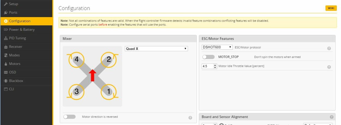Toggle Motor direction is reversed switch
The width and height of the screenshot is (341, 125).
click(69, 117)
